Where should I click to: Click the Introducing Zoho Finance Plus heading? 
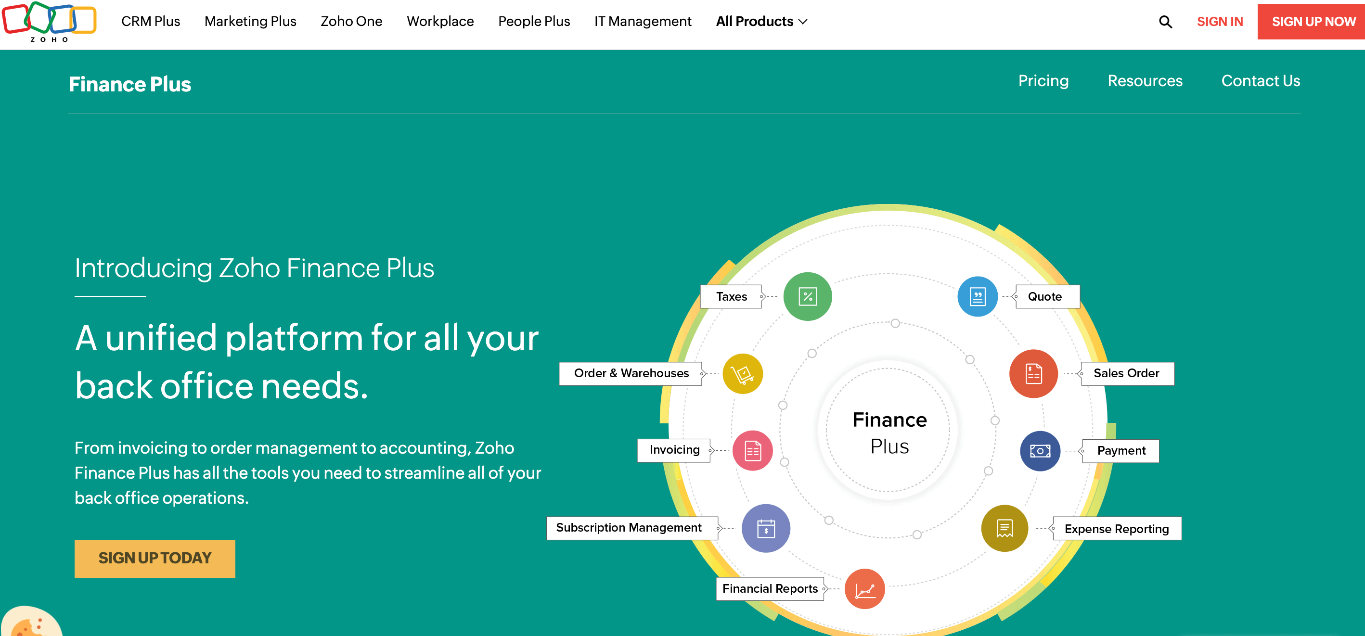(254, 268)
